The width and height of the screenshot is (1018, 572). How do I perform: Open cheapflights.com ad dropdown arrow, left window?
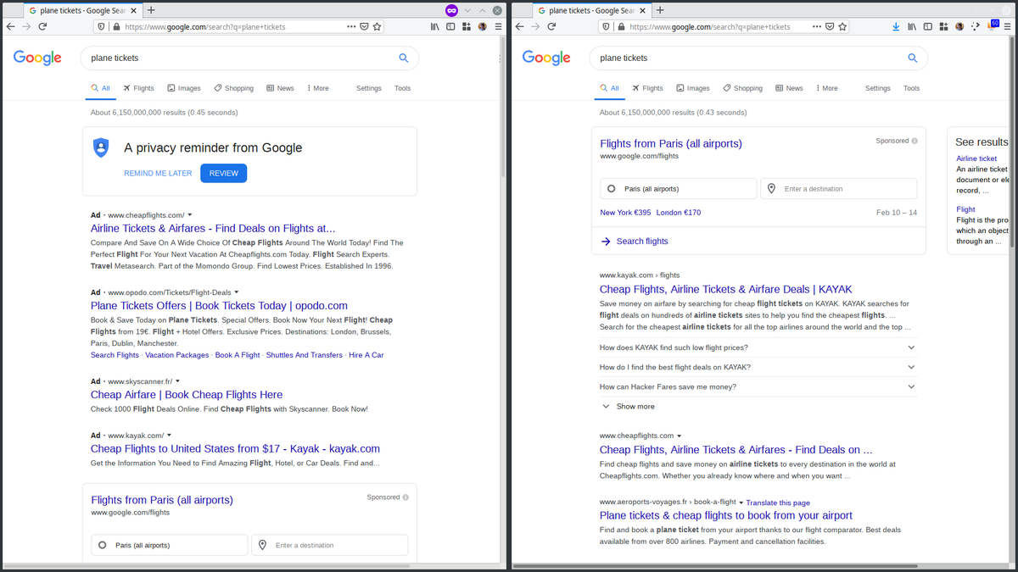click(189, 214)
